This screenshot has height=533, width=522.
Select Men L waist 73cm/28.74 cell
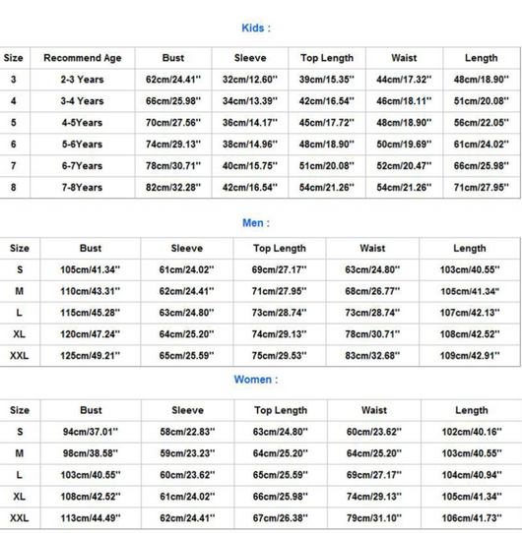click(372, 313)
